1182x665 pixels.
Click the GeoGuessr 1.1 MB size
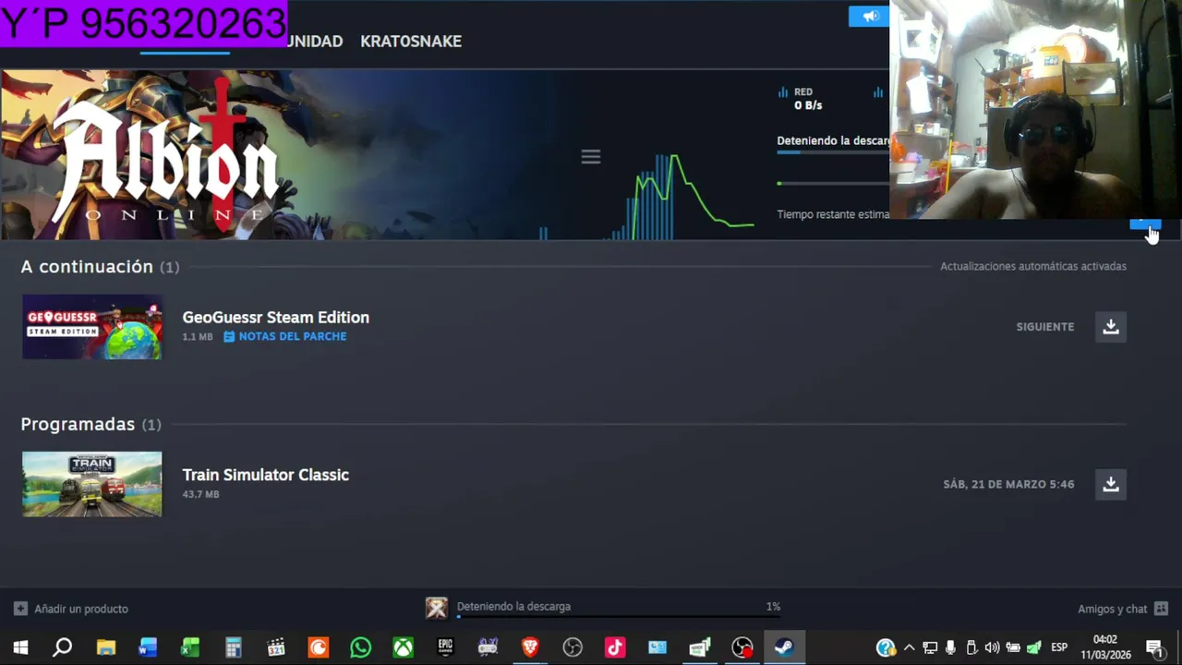coord(198,337)
